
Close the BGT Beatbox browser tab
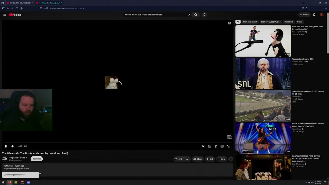(32, 3)
